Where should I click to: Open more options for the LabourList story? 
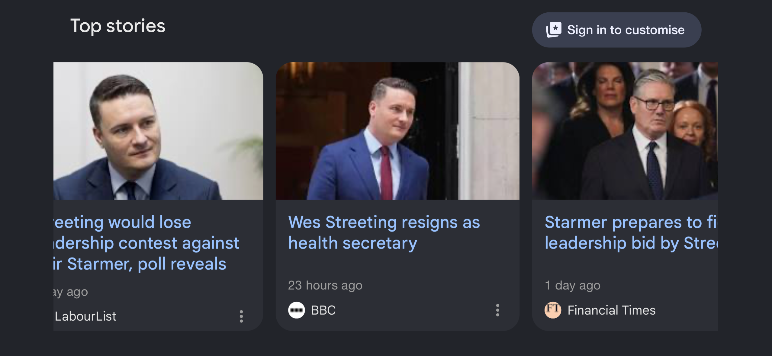[x=241, y=316]
